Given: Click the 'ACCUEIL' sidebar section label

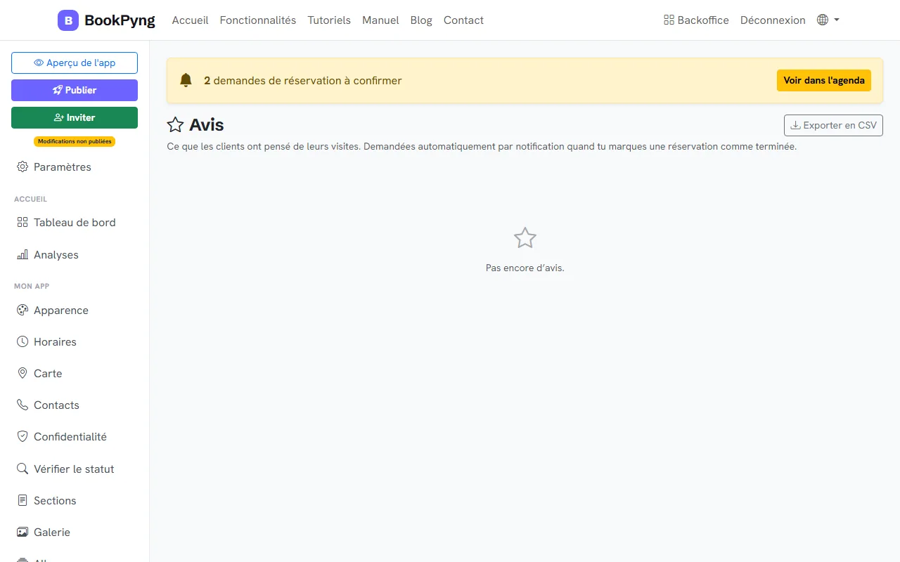Looking at the screenshot, I should click(31, 199).
